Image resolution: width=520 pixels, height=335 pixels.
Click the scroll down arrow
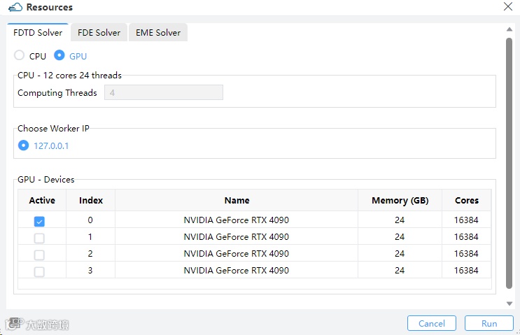pyautogui.click(x=510, y=304)
